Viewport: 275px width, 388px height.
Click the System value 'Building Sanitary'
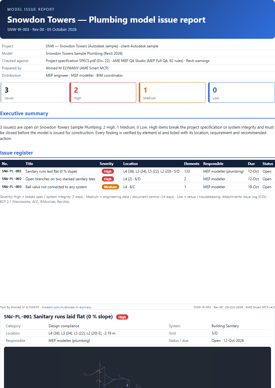tap(226, 326)
